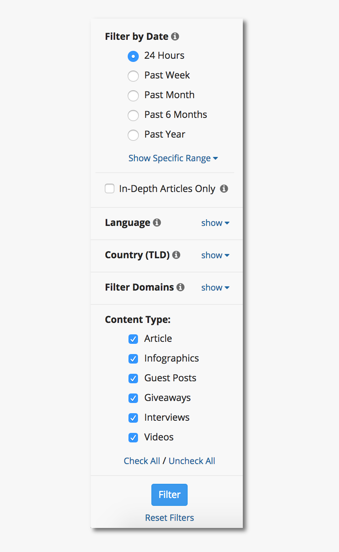Click the Filter Domains info icon
Image resolution: width=339 pixels, height=552 pixels.
(181, 287)
